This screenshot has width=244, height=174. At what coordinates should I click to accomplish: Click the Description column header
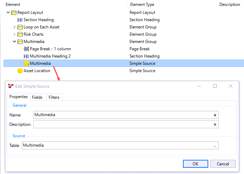pyautogui.click(x=230, y=5)
